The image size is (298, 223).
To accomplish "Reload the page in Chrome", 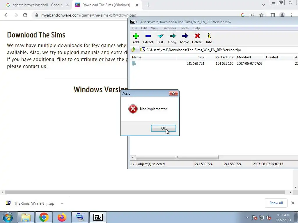I will [x=25, y=15].
